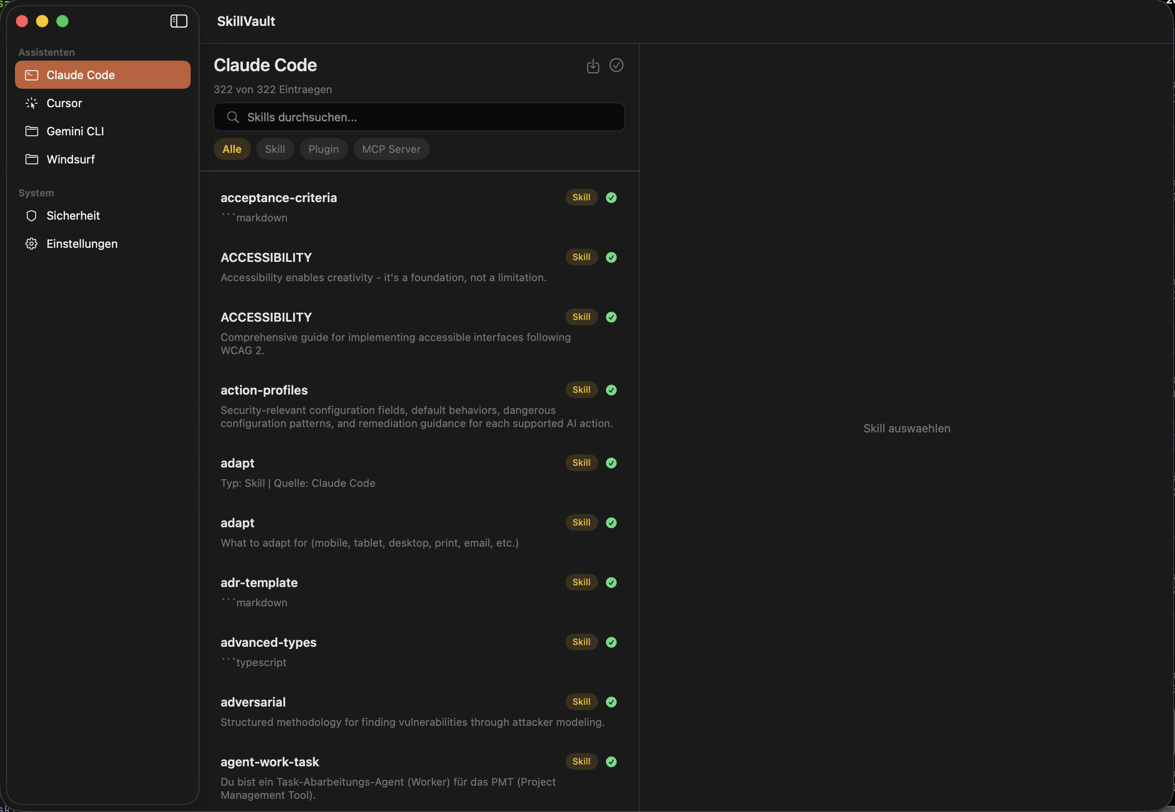Select the Claude Code terminal icon
Image resolution: width=1175 pixels, height=812 pixels.
[31, 75]
